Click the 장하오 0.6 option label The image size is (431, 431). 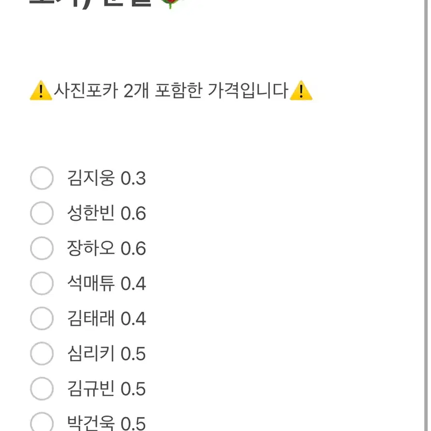coord(107,248)
